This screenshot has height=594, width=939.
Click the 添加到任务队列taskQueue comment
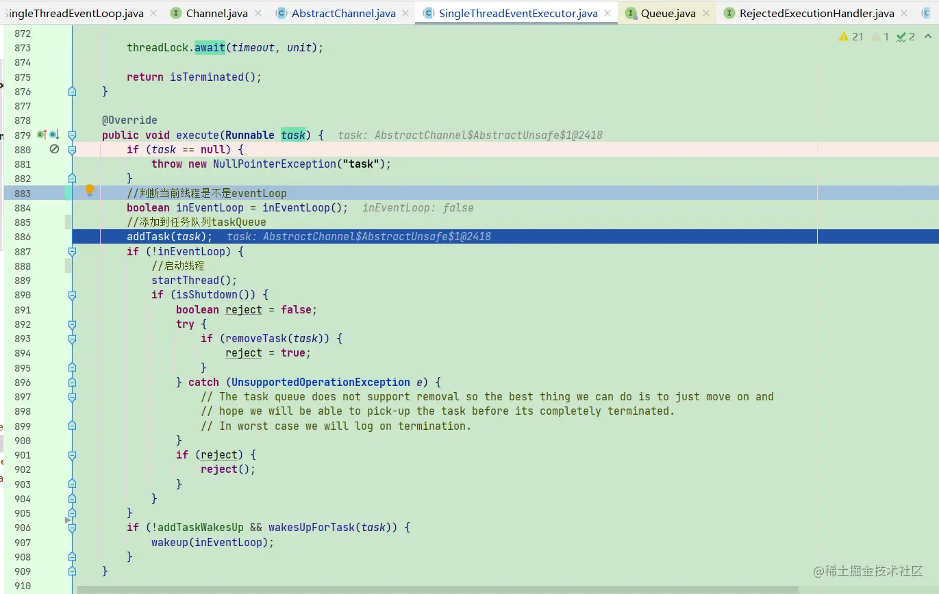[197, 222]
